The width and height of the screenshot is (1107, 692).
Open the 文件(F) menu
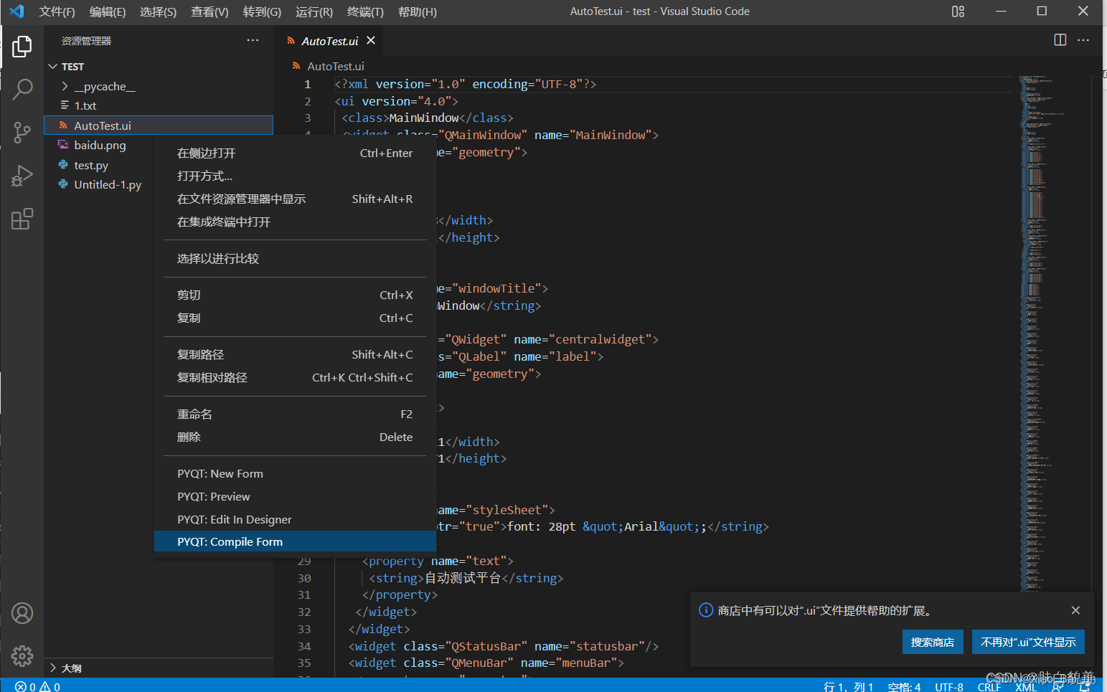(57, 11)
